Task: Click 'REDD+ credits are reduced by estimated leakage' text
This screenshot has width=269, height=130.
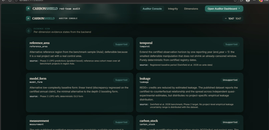Action: coord(189,94)
